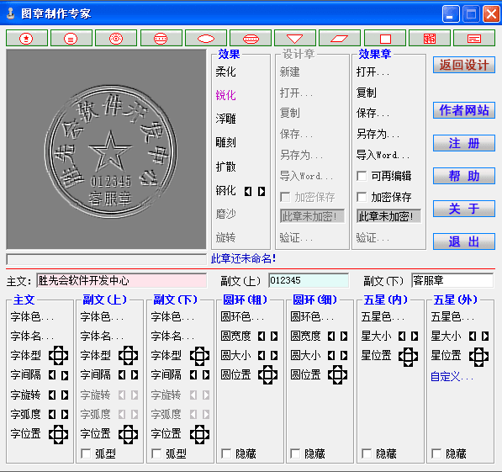The height and width of the screenshot is (472, 502).
Task: Increase 字旋转 under 主文
Action: pos(65,395)
